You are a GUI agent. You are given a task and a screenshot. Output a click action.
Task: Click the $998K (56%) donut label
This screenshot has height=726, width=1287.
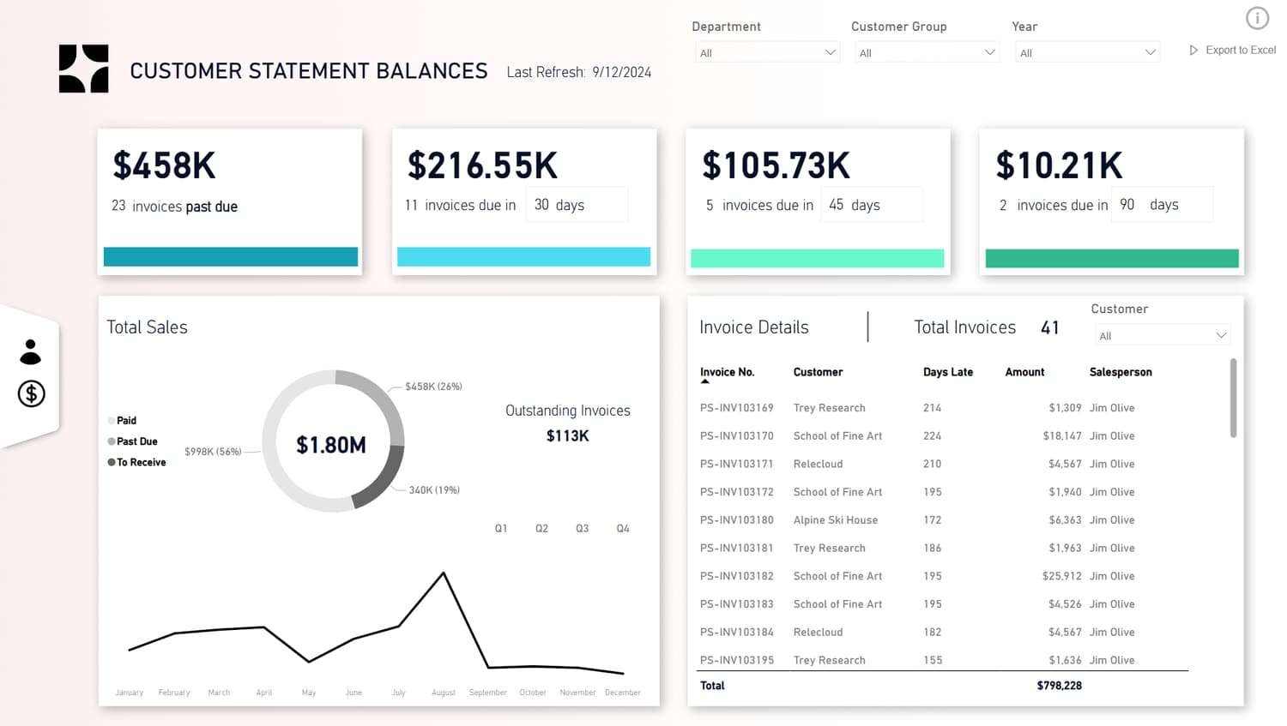(213, 452)
